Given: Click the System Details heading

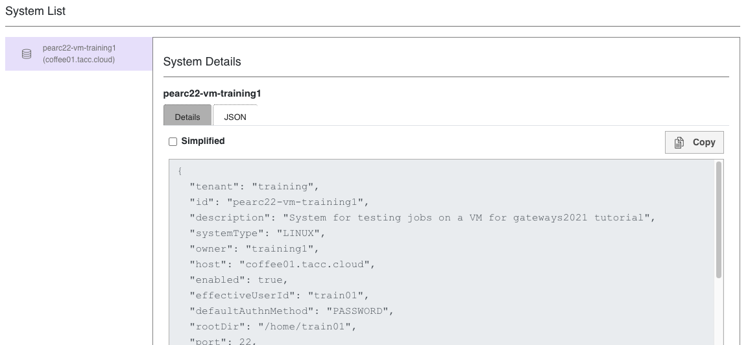Looking at the screenshot, I should [202, 62].
